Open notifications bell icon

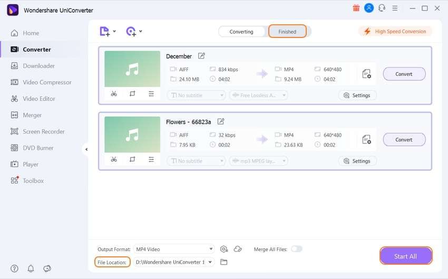coord(31,268)
